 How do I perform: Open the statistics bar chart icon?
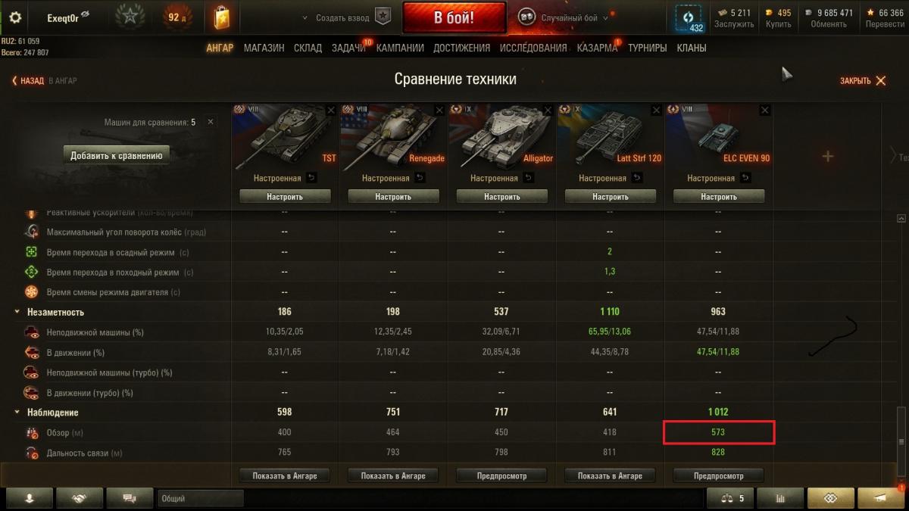click(779, 498)
